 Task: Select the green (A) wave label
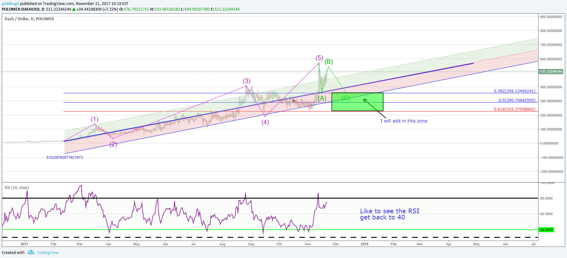coord(322,99)
